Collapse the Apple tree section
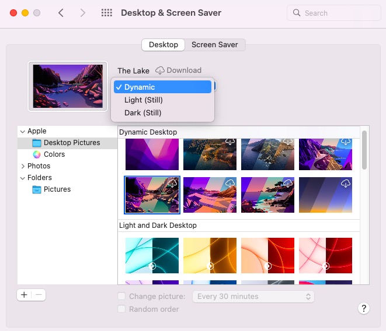 click(x=22, y=131)
